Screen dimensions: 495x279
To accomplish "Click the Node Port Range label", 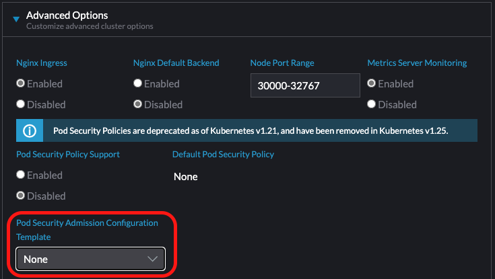I will tap(282, 63).
